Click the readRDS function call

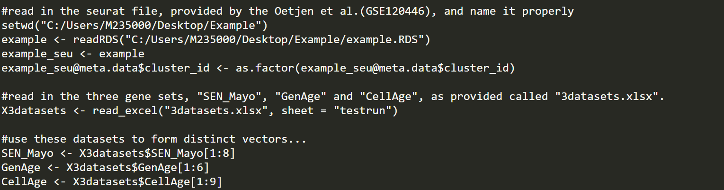click(x=96, y=39)
